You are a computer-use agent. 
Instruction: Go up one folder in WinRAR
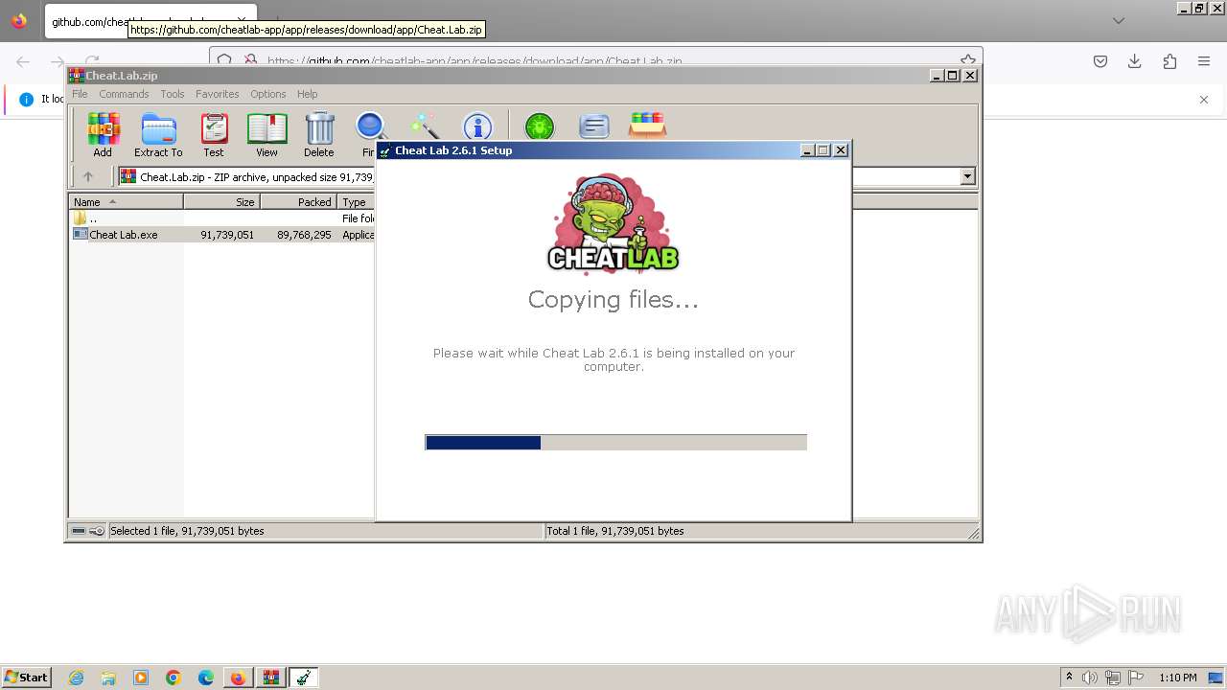[x=88, y=176]
